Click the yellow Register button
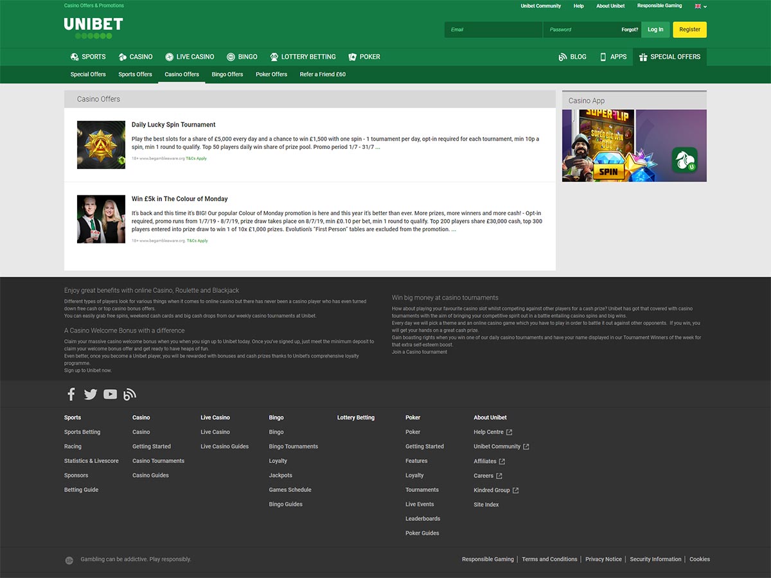Image resolution: width=771 pixels, height=578 pixels. 689,30
